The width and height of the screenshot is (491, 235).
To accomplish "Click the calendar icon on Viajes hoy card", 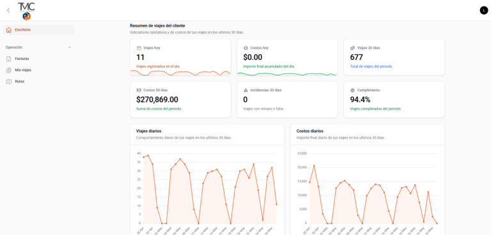I will pyautogui.click(x=139, y=48).
